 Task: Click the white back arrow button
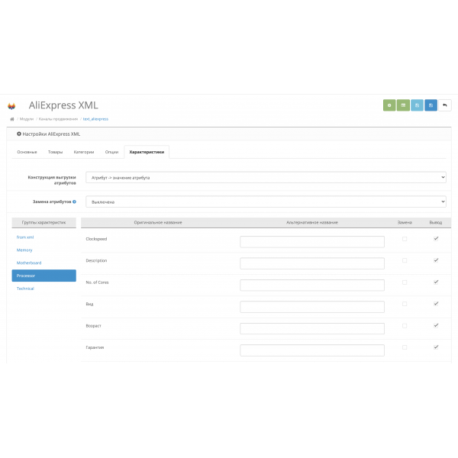click(445, 105)
